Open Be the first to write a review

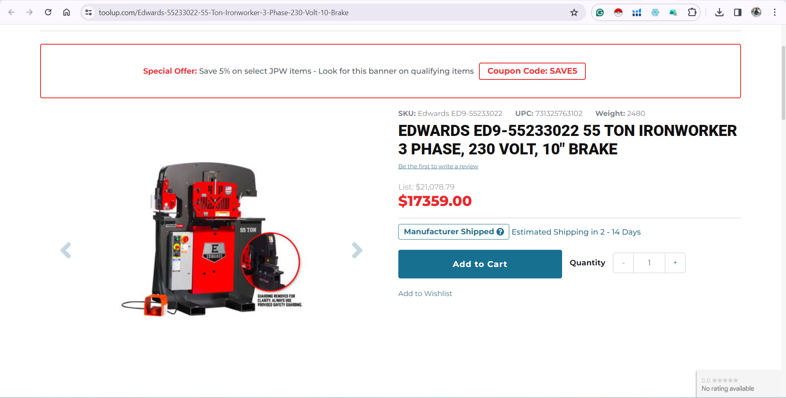click(438, 166)
